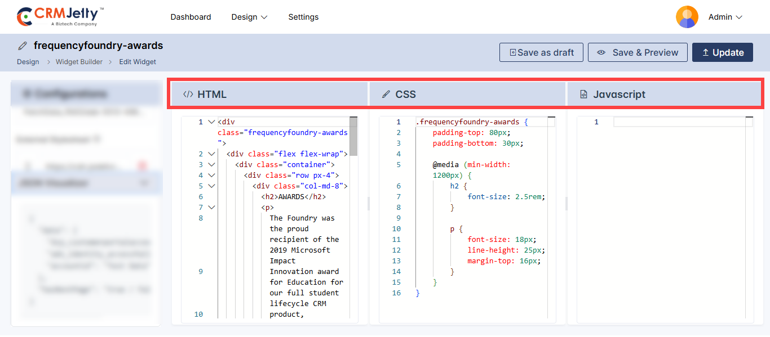This screenshot has width=770, height=337.
Task: Click the red delete icon in External Stylesheet
Action: 143,167
